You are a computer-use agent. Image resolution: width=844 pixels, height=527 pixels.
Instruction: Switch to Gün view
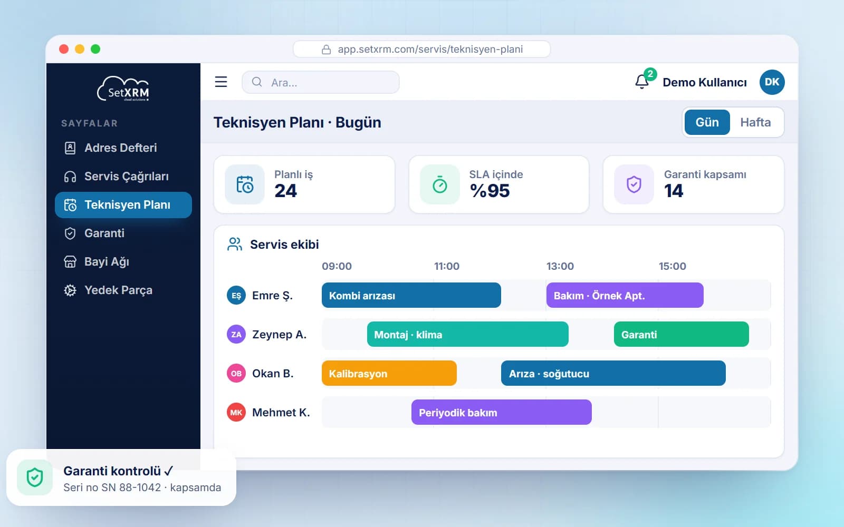(707, 122)
